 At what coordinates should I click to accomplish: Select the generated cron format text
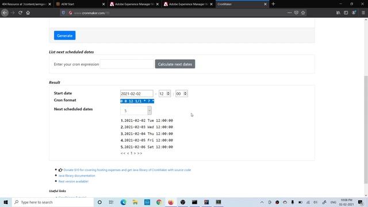coord(137,101)
